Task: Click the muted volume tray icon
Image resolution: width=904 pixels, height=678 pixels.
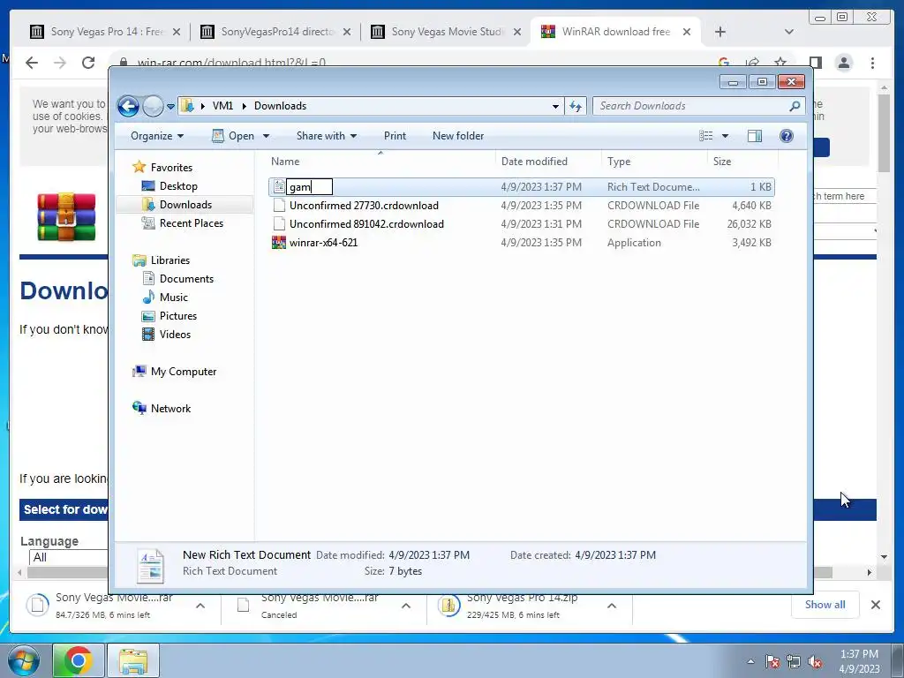Action: coord(815,662)
